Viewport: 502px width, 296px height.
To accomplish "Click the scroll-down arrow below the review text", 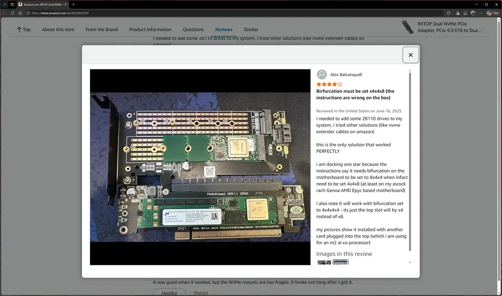I will pyautogui.click(x=410, y=262).
